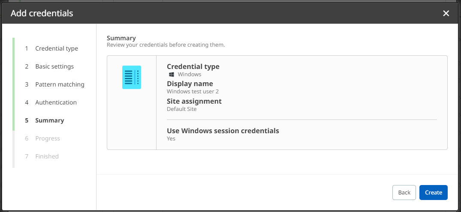
Task: Close the Add credentials dialog
Action: [x=446, y=13]
